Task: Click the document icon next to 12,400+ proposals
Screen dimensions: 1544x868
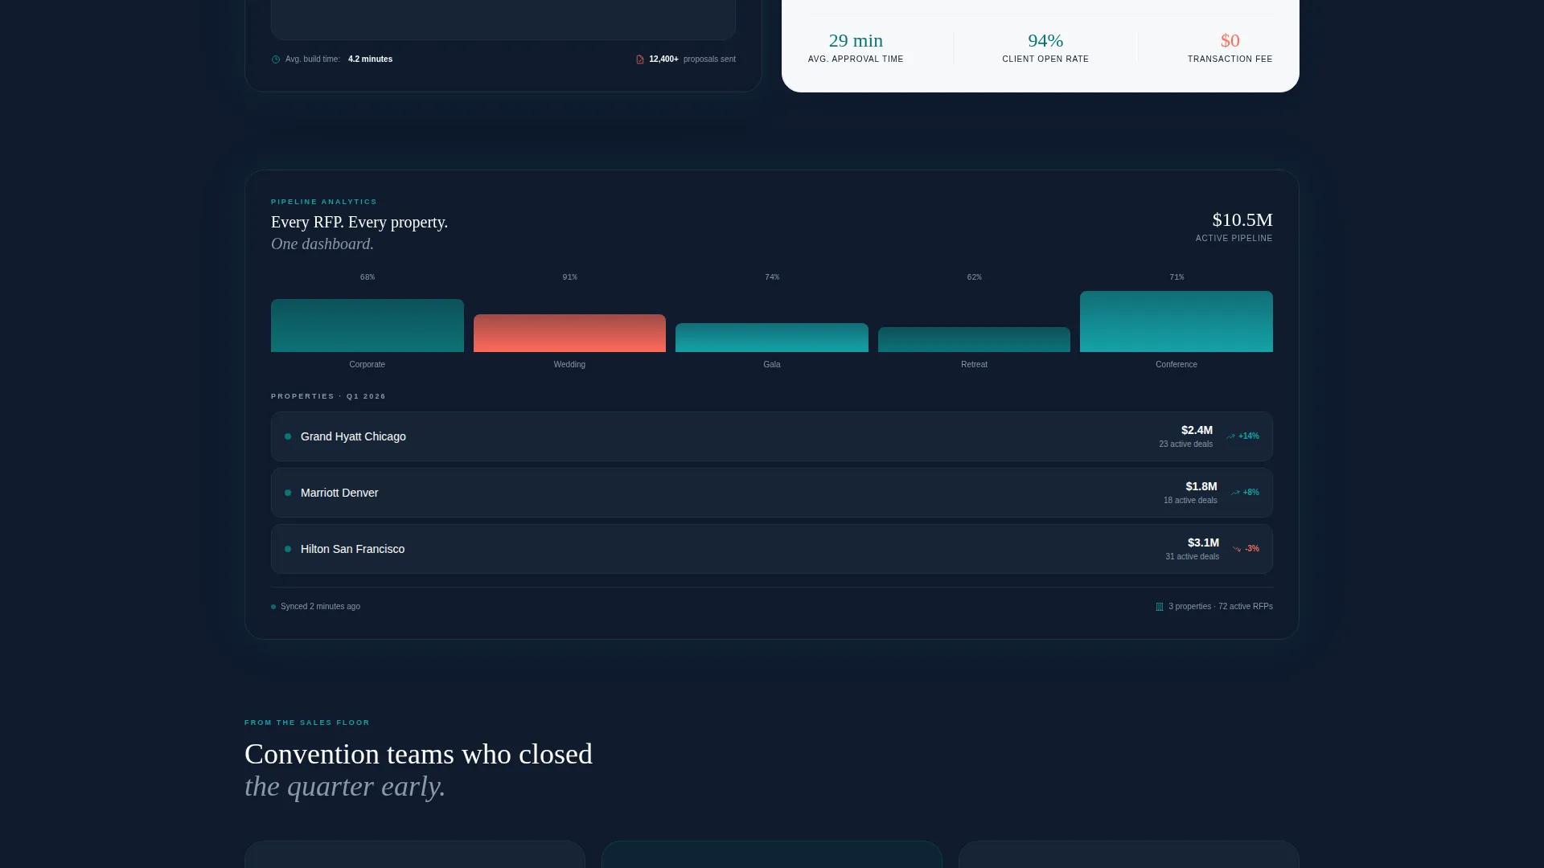Action: (x=640, y=59)
